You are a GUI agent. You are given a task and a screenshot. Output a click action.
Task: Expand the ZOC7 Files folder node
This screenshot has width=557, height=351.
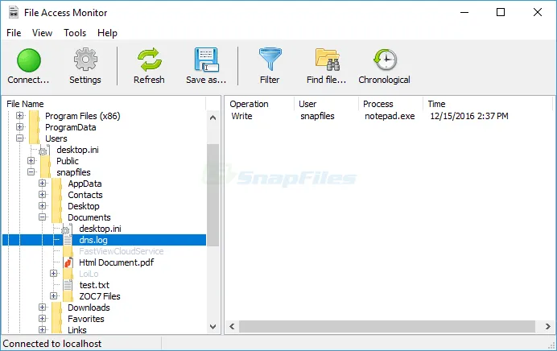(54, 296)
